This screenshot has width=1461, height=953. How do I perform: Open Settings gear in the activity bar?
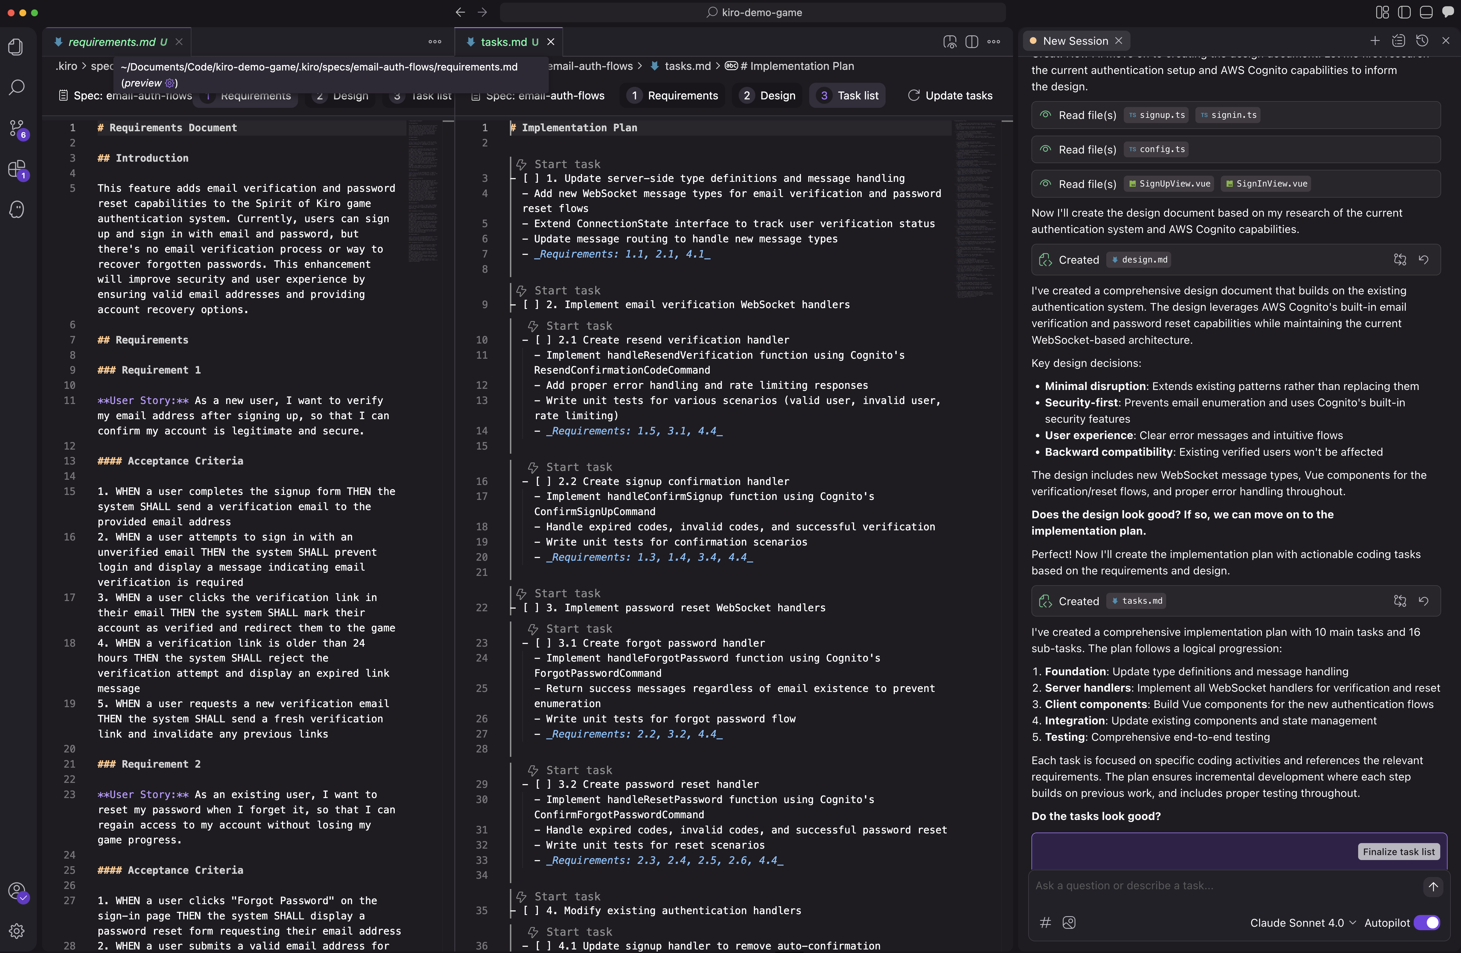click(17, 931)
